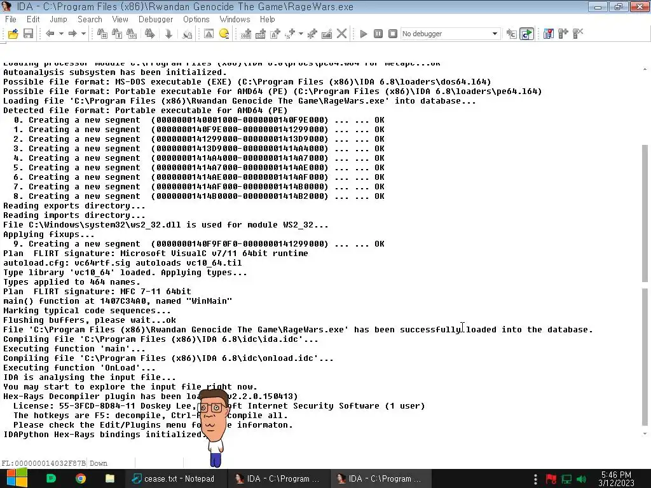Viewport: 651px width, 488px height.
Task: Start the process with the play button
Action: coord(364,34)
